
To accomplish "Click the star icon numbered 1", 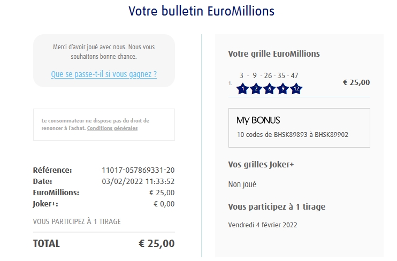I will pyautogui.click(x=242, y=89).
